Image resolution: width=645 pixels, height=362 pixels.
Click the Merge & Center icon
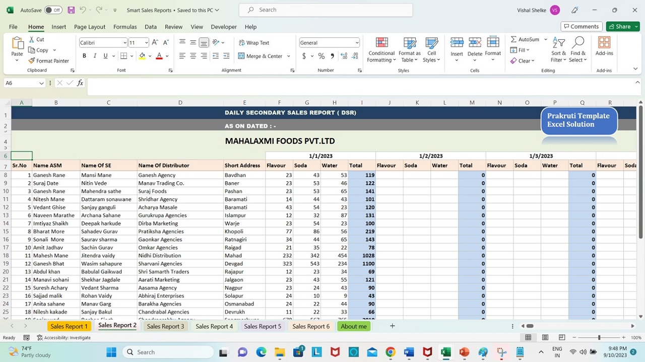(x=260, y=56)
